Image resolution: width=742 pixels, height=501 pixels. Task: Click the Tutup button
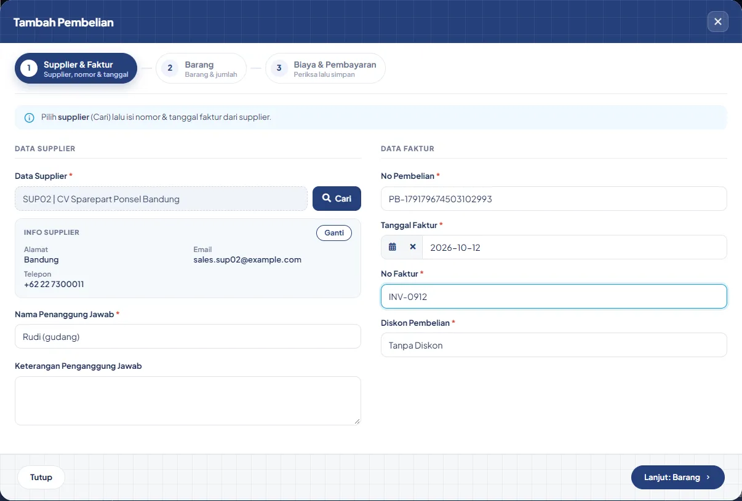click(41, 478)
